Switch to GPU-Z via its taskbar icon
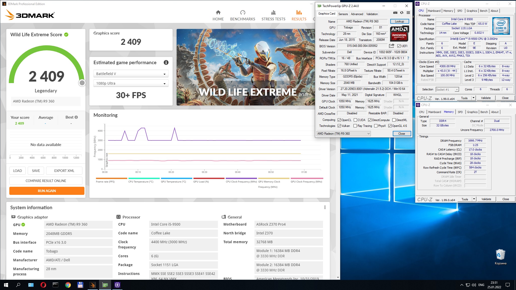 point(105,285)
